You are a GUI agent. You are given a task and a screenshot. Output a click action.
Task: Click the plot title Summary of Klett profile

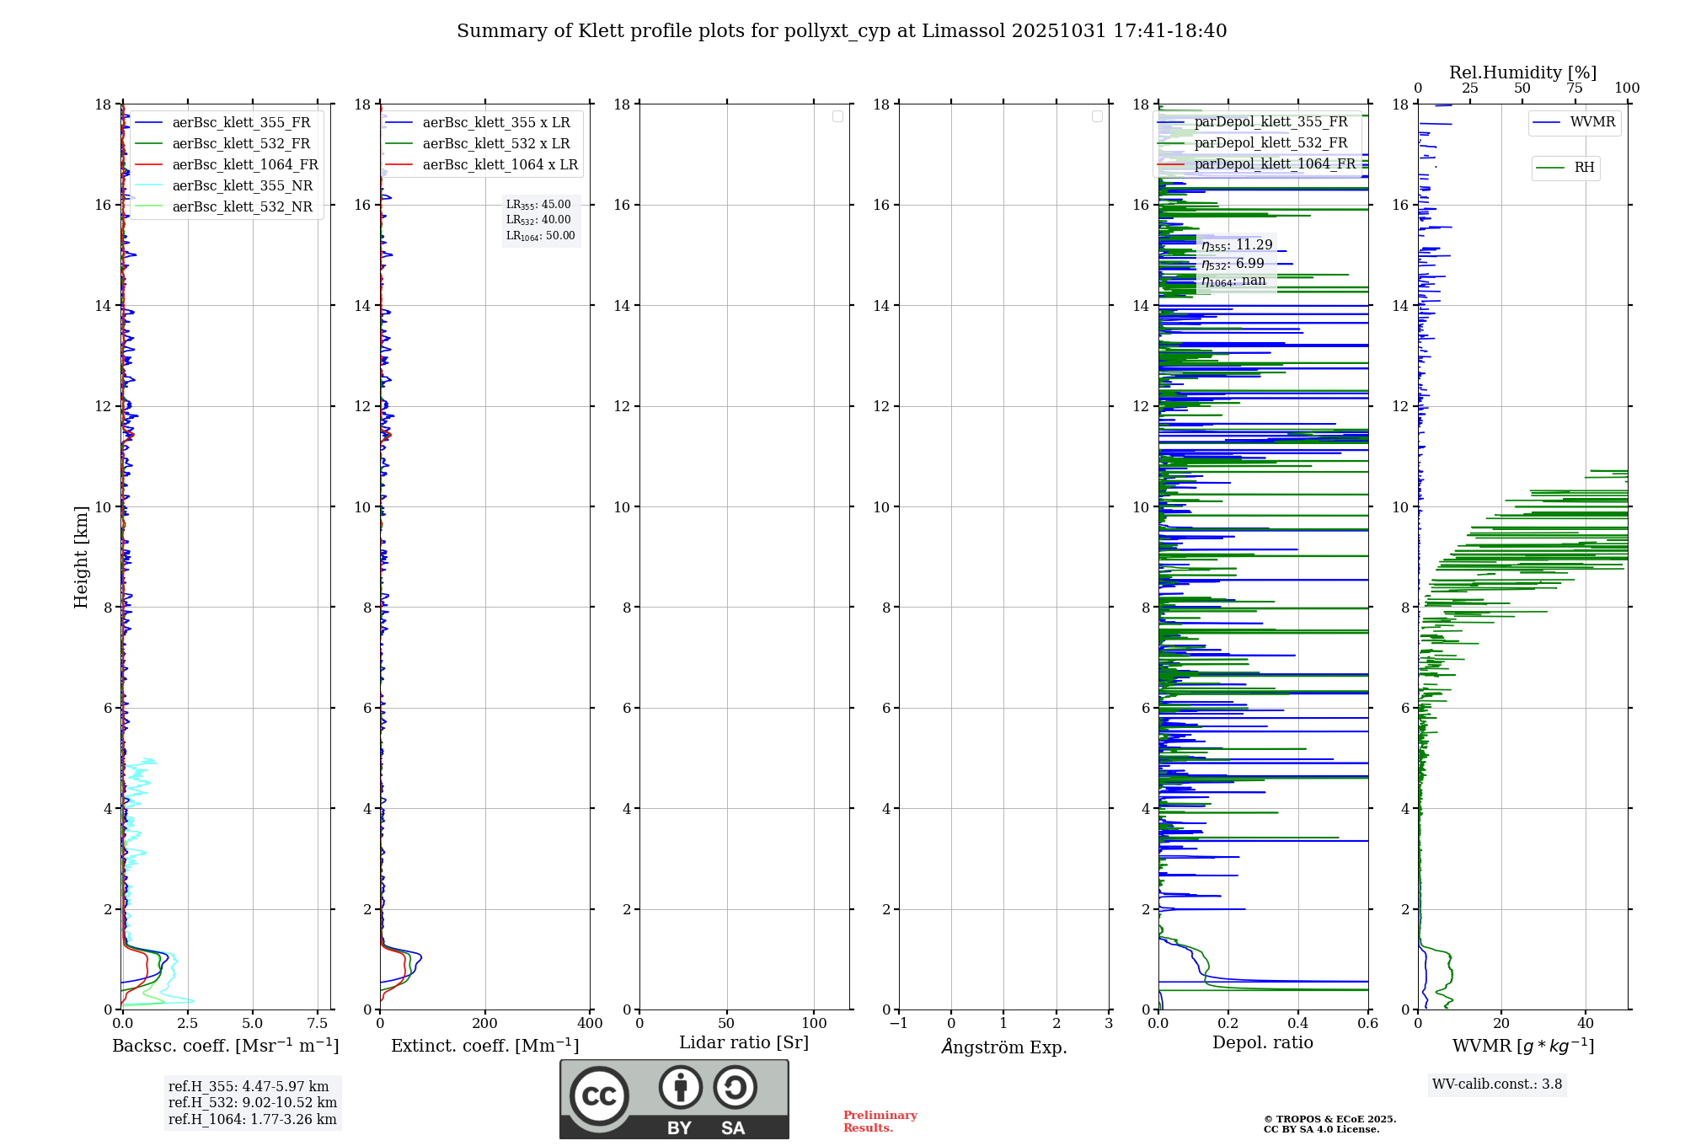[x=841, y=31]
